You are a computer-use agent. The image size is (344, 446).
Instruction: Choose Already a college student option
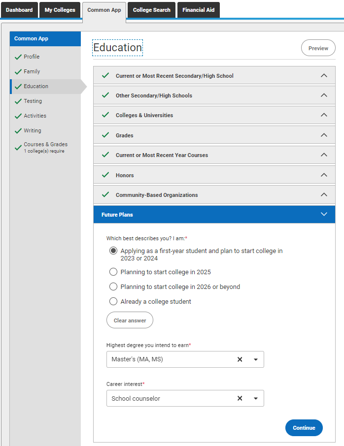pos(113,301)
